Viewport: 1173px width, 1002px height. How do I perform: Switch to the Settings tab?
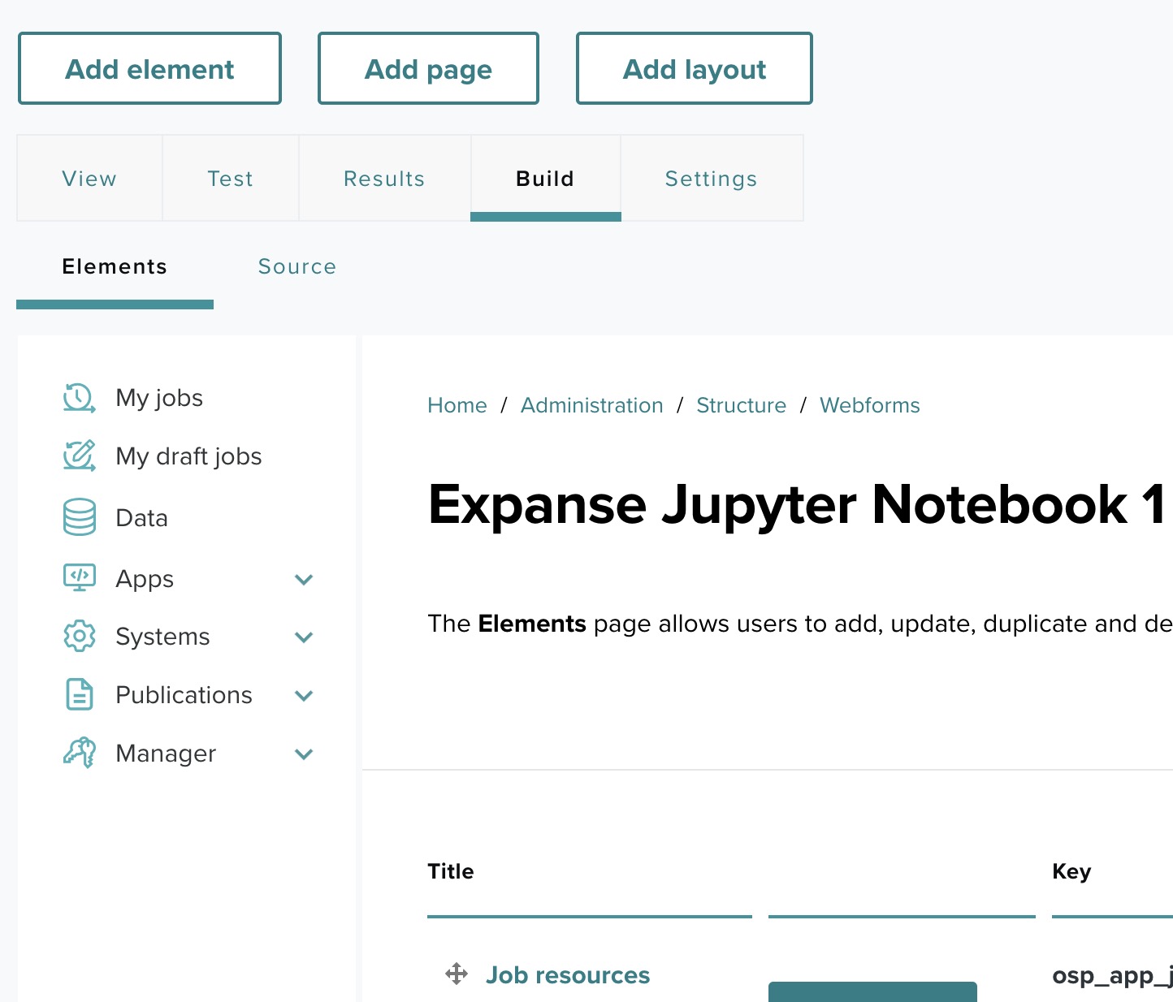click(711, 179)
